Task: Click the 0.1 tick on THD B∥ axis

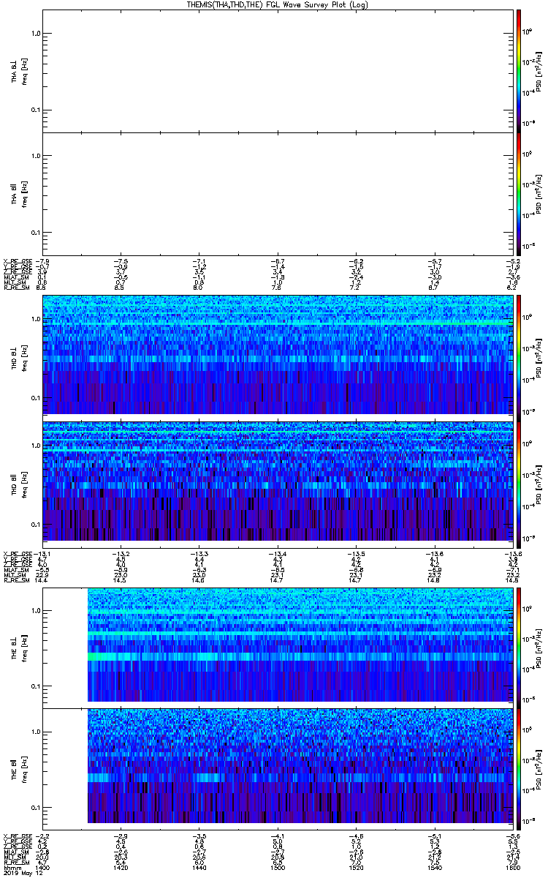Action: click(36, 524)
